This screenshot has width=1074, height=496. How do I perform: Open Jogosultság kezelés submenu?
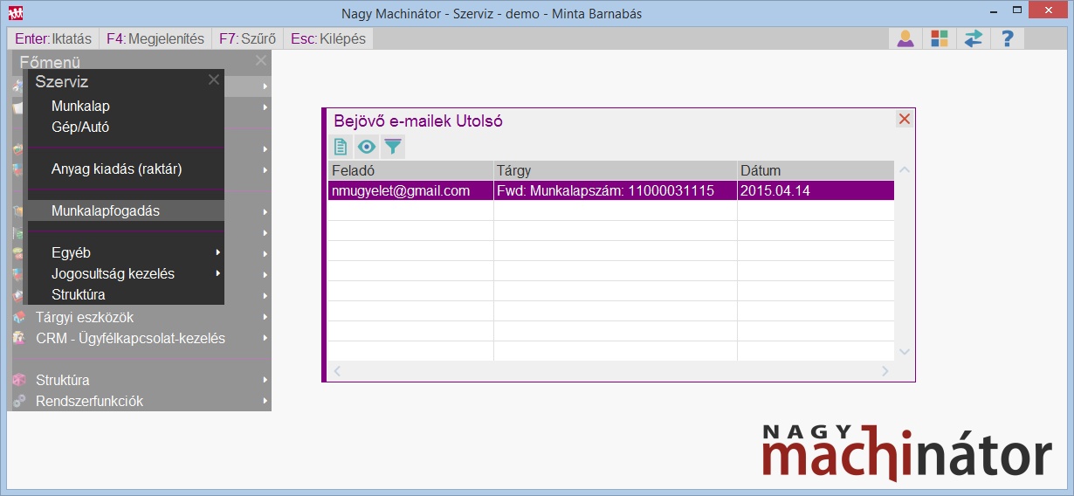(x=113, y=273)
